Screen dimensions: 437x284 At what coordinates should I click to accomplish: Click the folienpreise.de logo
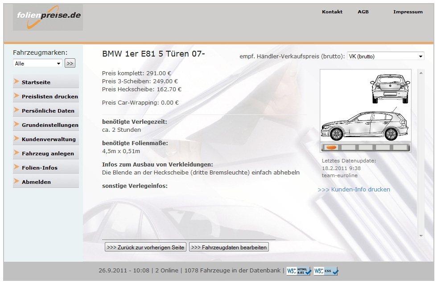(48, 17)
